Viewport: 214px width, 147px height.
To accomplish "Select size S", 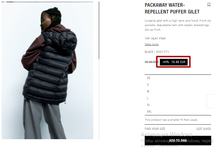I will tap(178, 85).
